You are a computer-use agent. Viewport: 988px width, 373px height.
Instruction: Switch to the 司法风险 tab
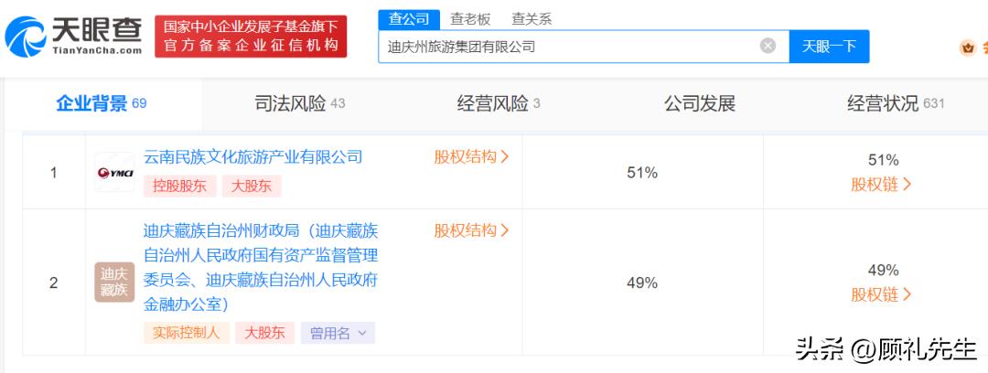point(300,104)
